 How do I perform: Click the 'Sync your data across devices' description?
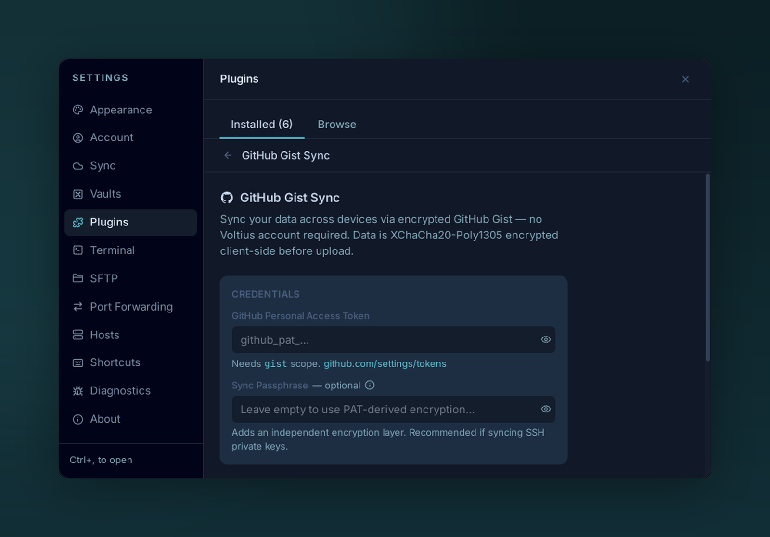389,235
